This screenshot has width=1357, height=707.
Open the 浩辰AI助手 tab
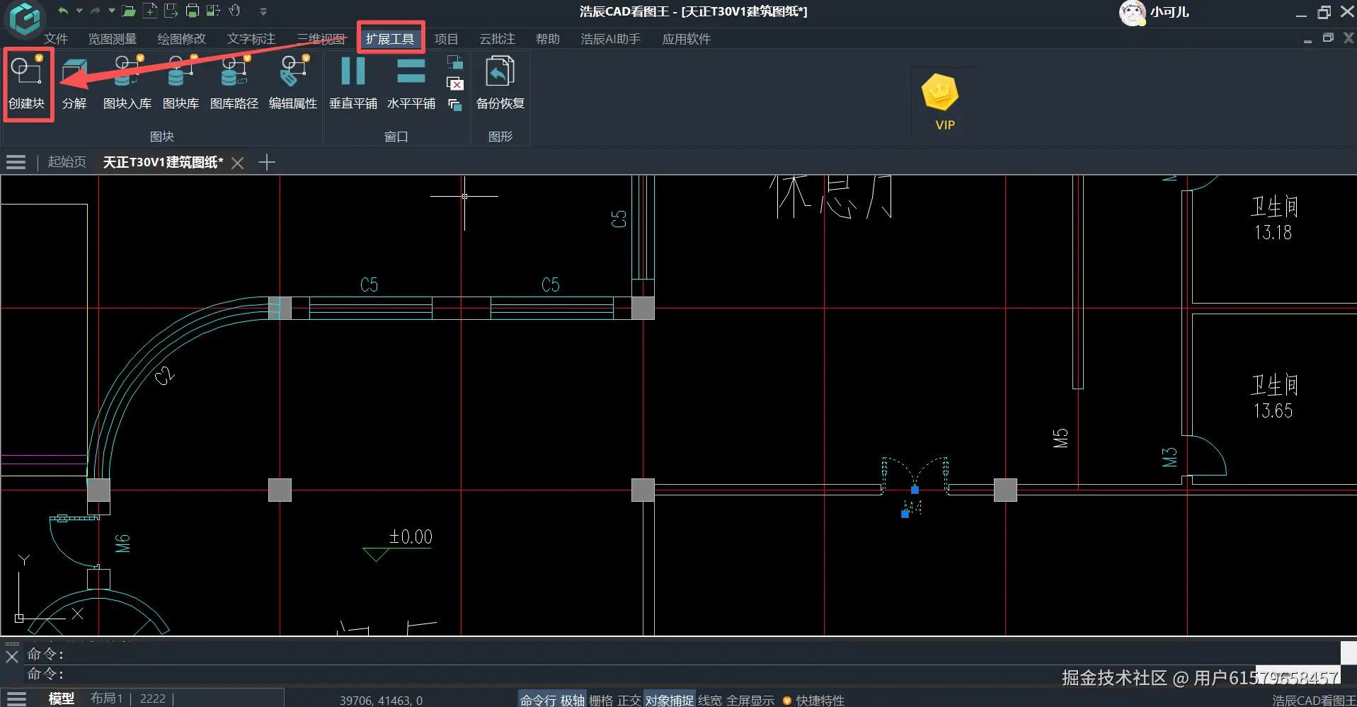click(610, 39)
